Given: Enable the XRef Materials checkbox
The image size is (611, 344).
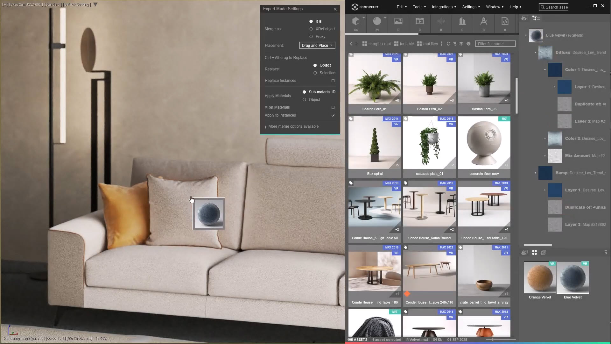Looking at the screenshot, I should pos(333,107).
